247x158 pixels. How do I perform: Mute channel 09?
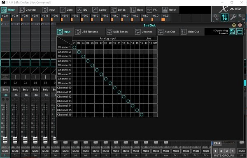(86, 151)
